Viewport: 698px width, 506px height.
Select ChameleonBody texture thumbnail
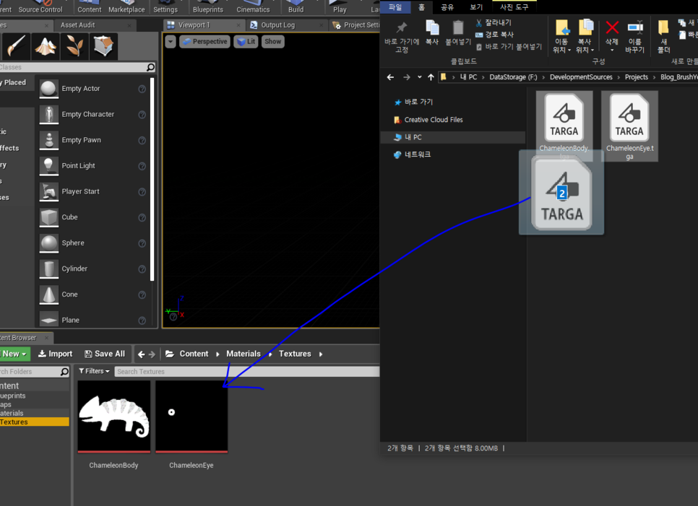click(114, 416)
